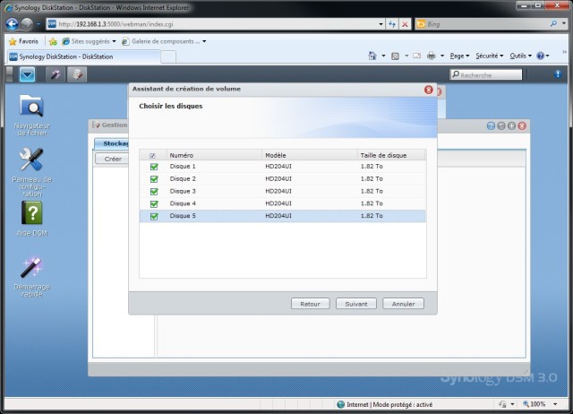Uncheck Disque 1 checkbox

click(x=154, y=167)
